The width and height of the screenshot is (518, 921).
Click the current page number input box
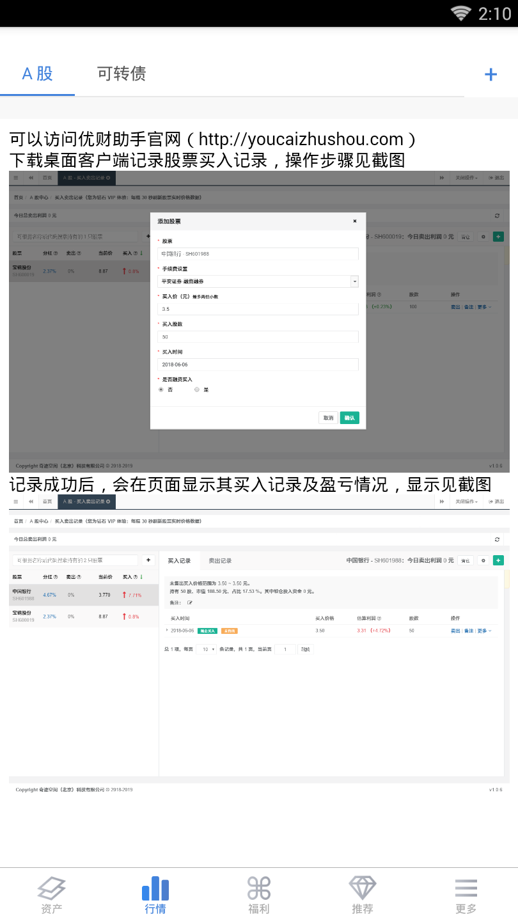pos(286,649)
